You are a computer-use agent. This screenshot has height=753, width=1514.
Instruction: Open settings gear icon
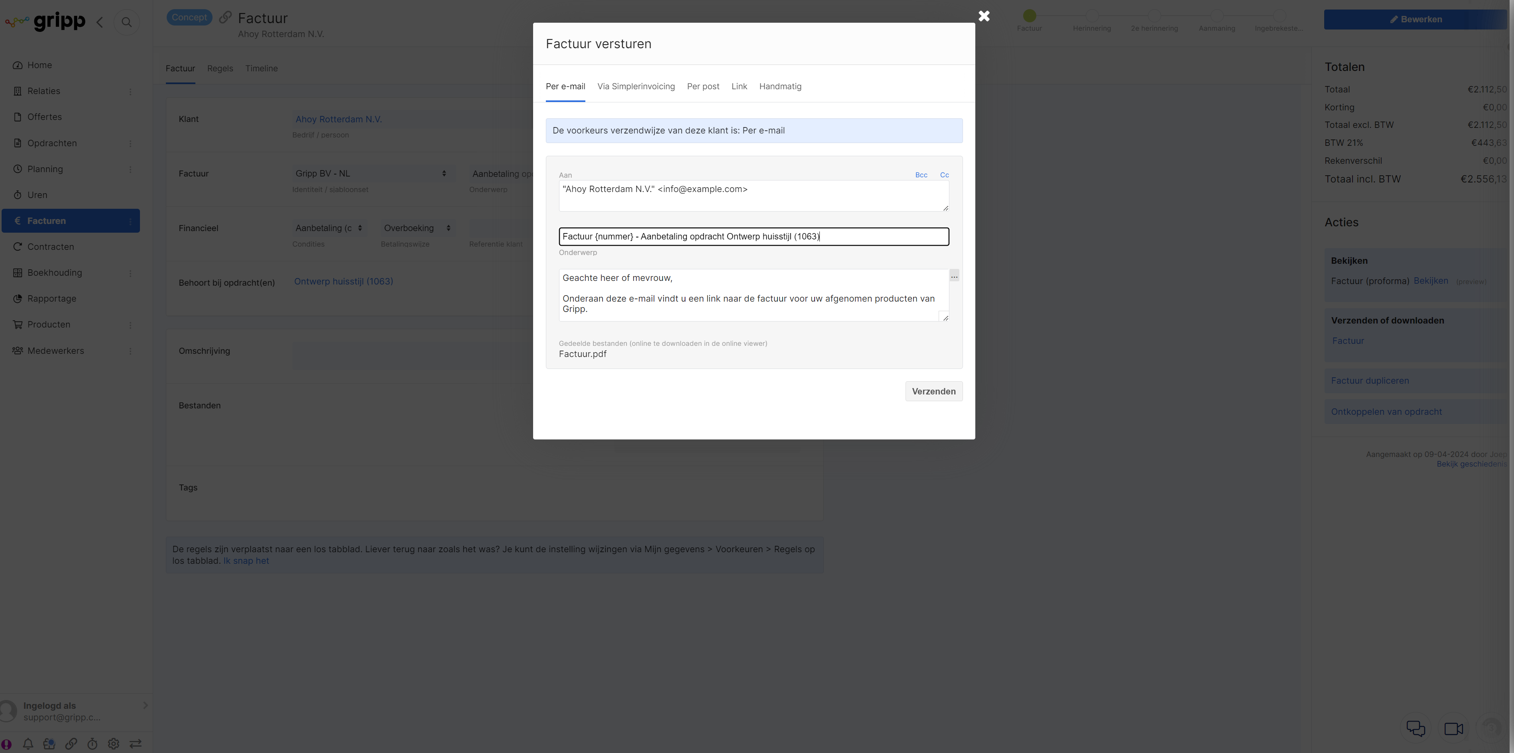113,743
